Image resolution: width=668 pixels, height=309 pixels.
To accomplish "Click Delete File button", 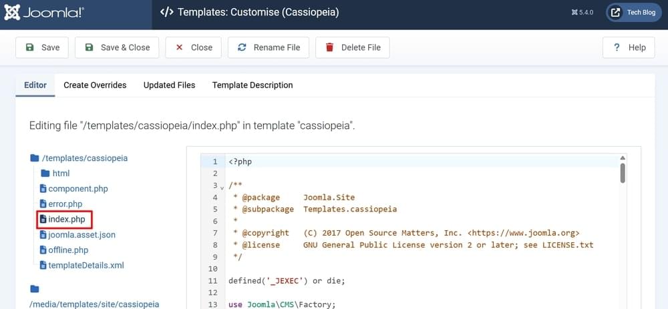I will [352, 47].
